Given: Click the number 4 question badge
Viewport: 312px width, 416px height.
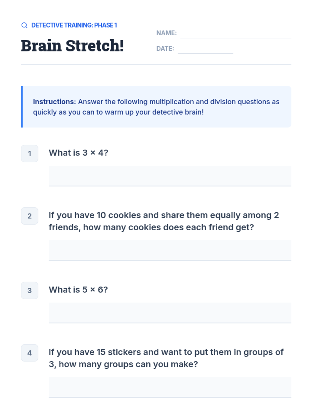Looking at the screenshot, I should (30, 353).
